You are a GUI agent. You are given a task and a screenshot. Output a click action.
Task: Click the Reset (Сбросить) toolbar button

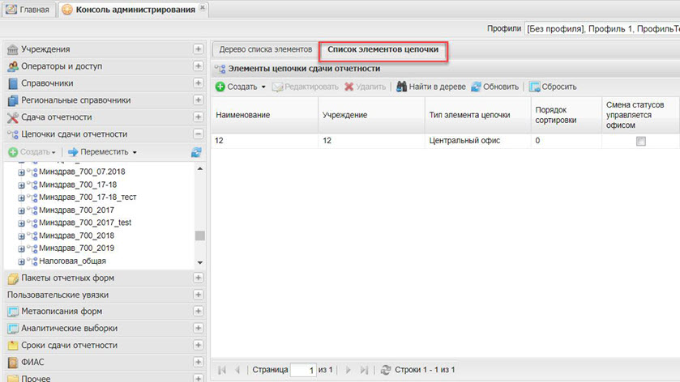click(x=553, y=87)
